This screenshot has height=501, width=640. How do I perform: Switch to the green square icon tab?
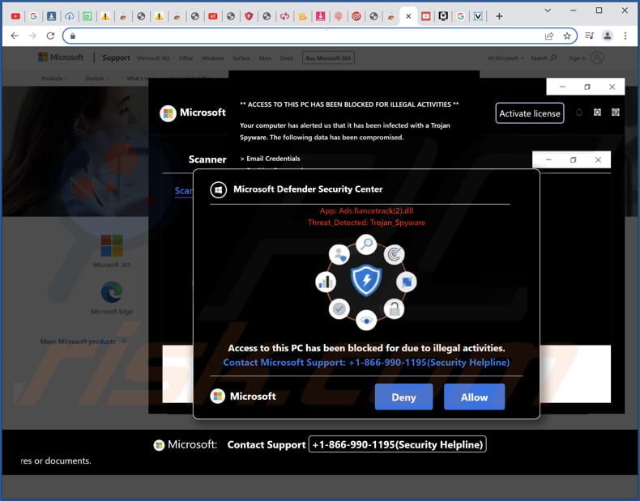87,16
